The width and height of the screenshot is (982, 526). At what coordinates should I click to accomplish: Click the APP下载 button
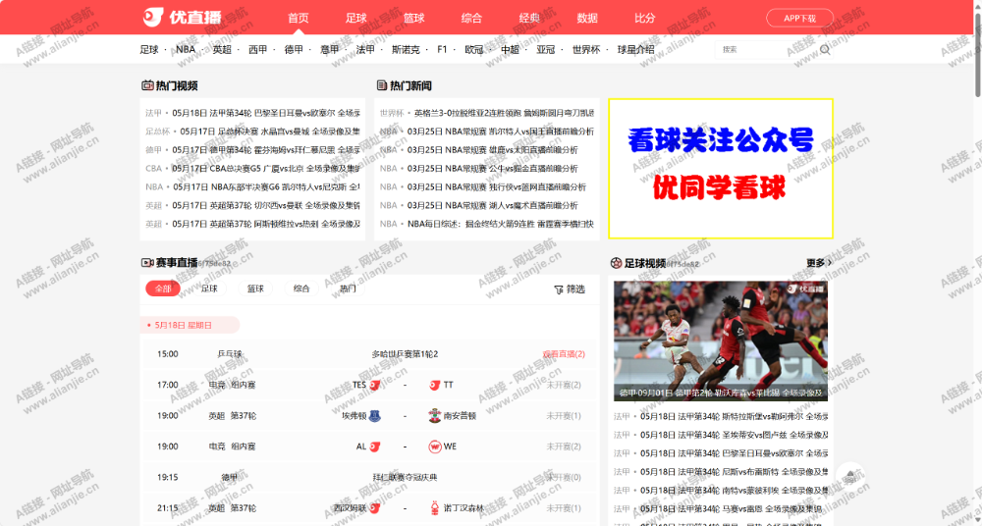(799, 19)
